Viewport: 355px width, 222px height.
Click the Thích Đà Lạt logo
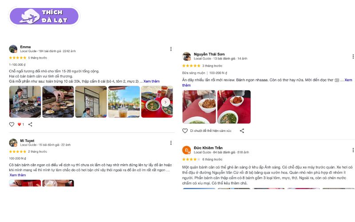pos(44,16)
